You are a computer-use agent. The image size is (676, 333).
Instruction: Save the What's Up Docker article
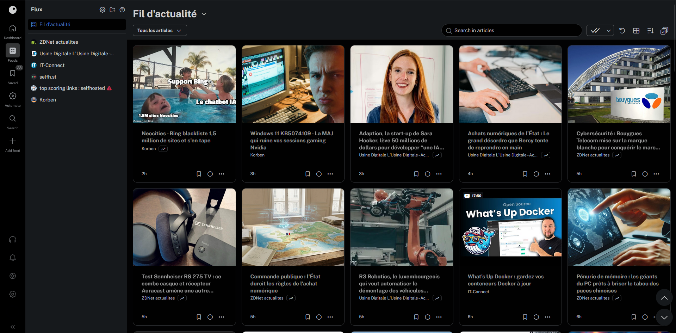tap(525, 317)
